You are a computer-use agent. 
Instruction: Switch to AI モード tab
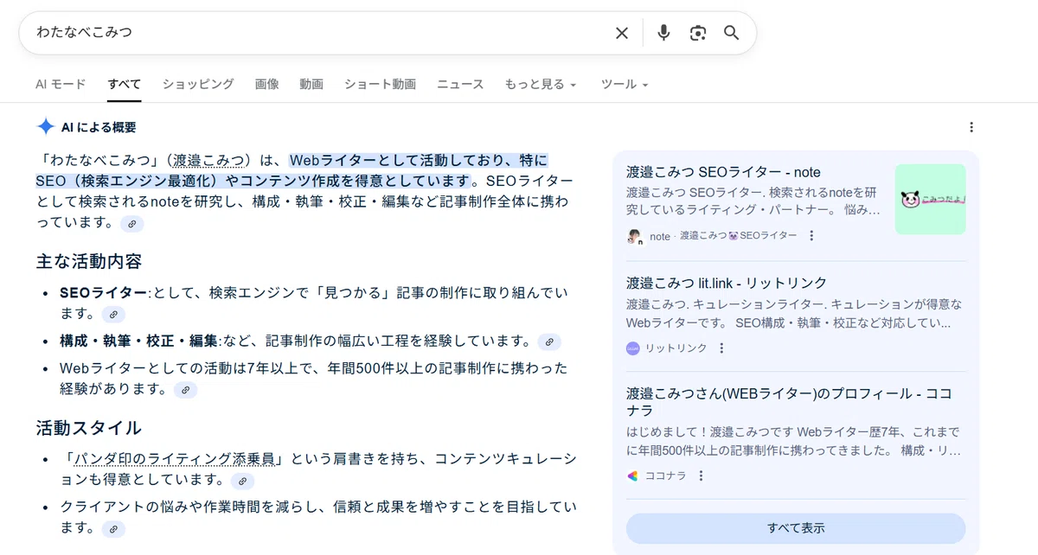pyautogui.click(x=61, y=84)
